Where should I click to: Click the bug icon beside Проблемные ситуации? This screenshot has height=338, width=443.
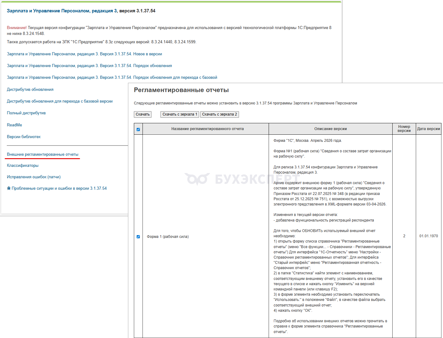pos(9,188)
